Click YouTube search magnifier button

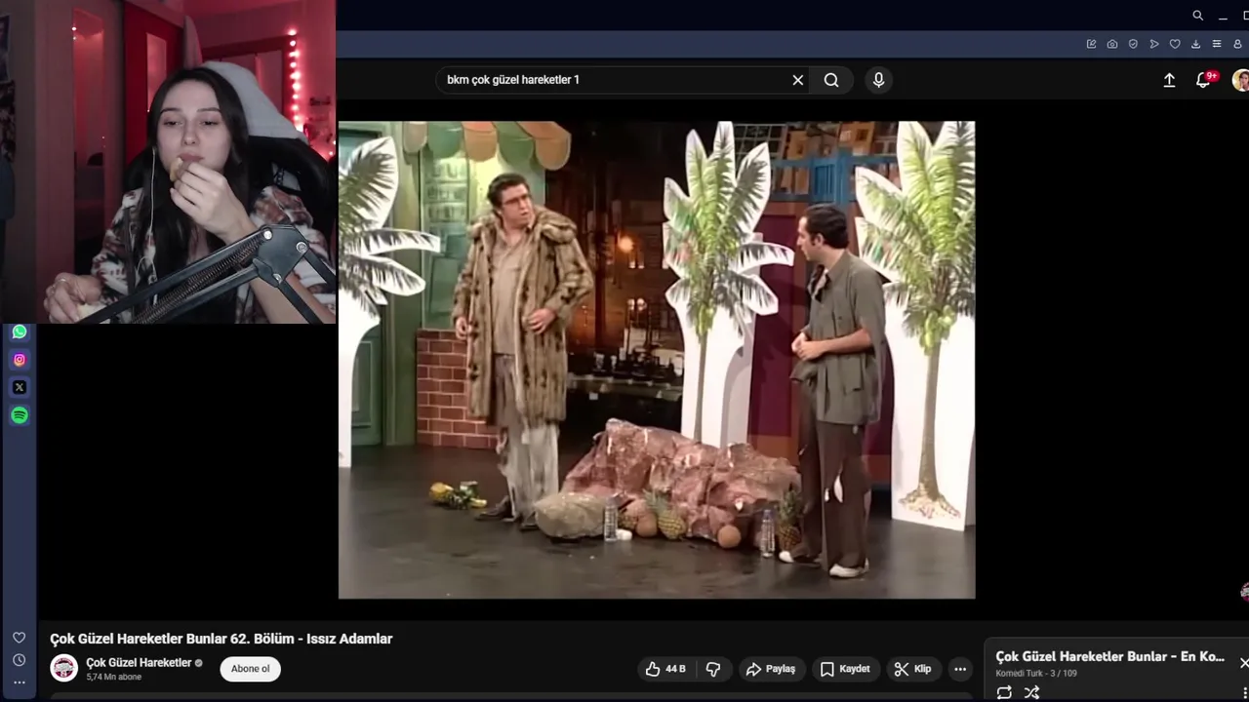pos(831,80)
